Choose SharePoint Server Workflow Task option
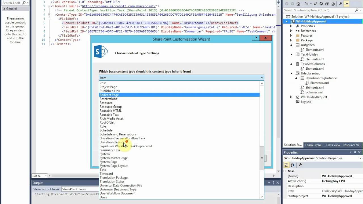Screen dimensions: 363x204 (x=179, y=138)
